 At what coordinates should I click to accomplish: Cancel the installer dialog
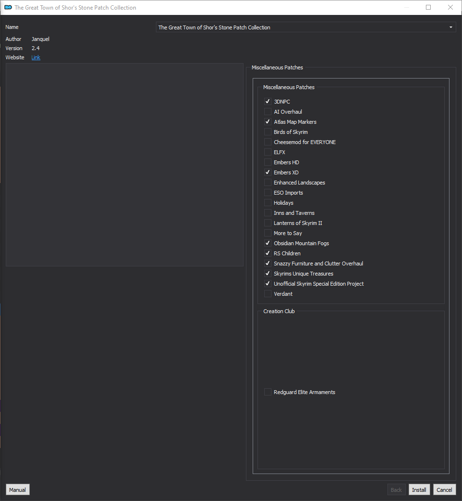[x=444, y=490]
